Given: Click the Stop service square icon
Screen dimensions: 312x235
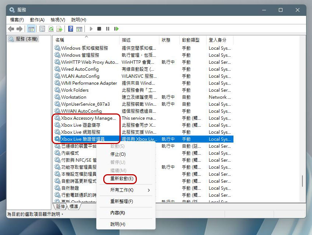Looking at the screenshot, I should pyautogui.click(x=99, y=29).
